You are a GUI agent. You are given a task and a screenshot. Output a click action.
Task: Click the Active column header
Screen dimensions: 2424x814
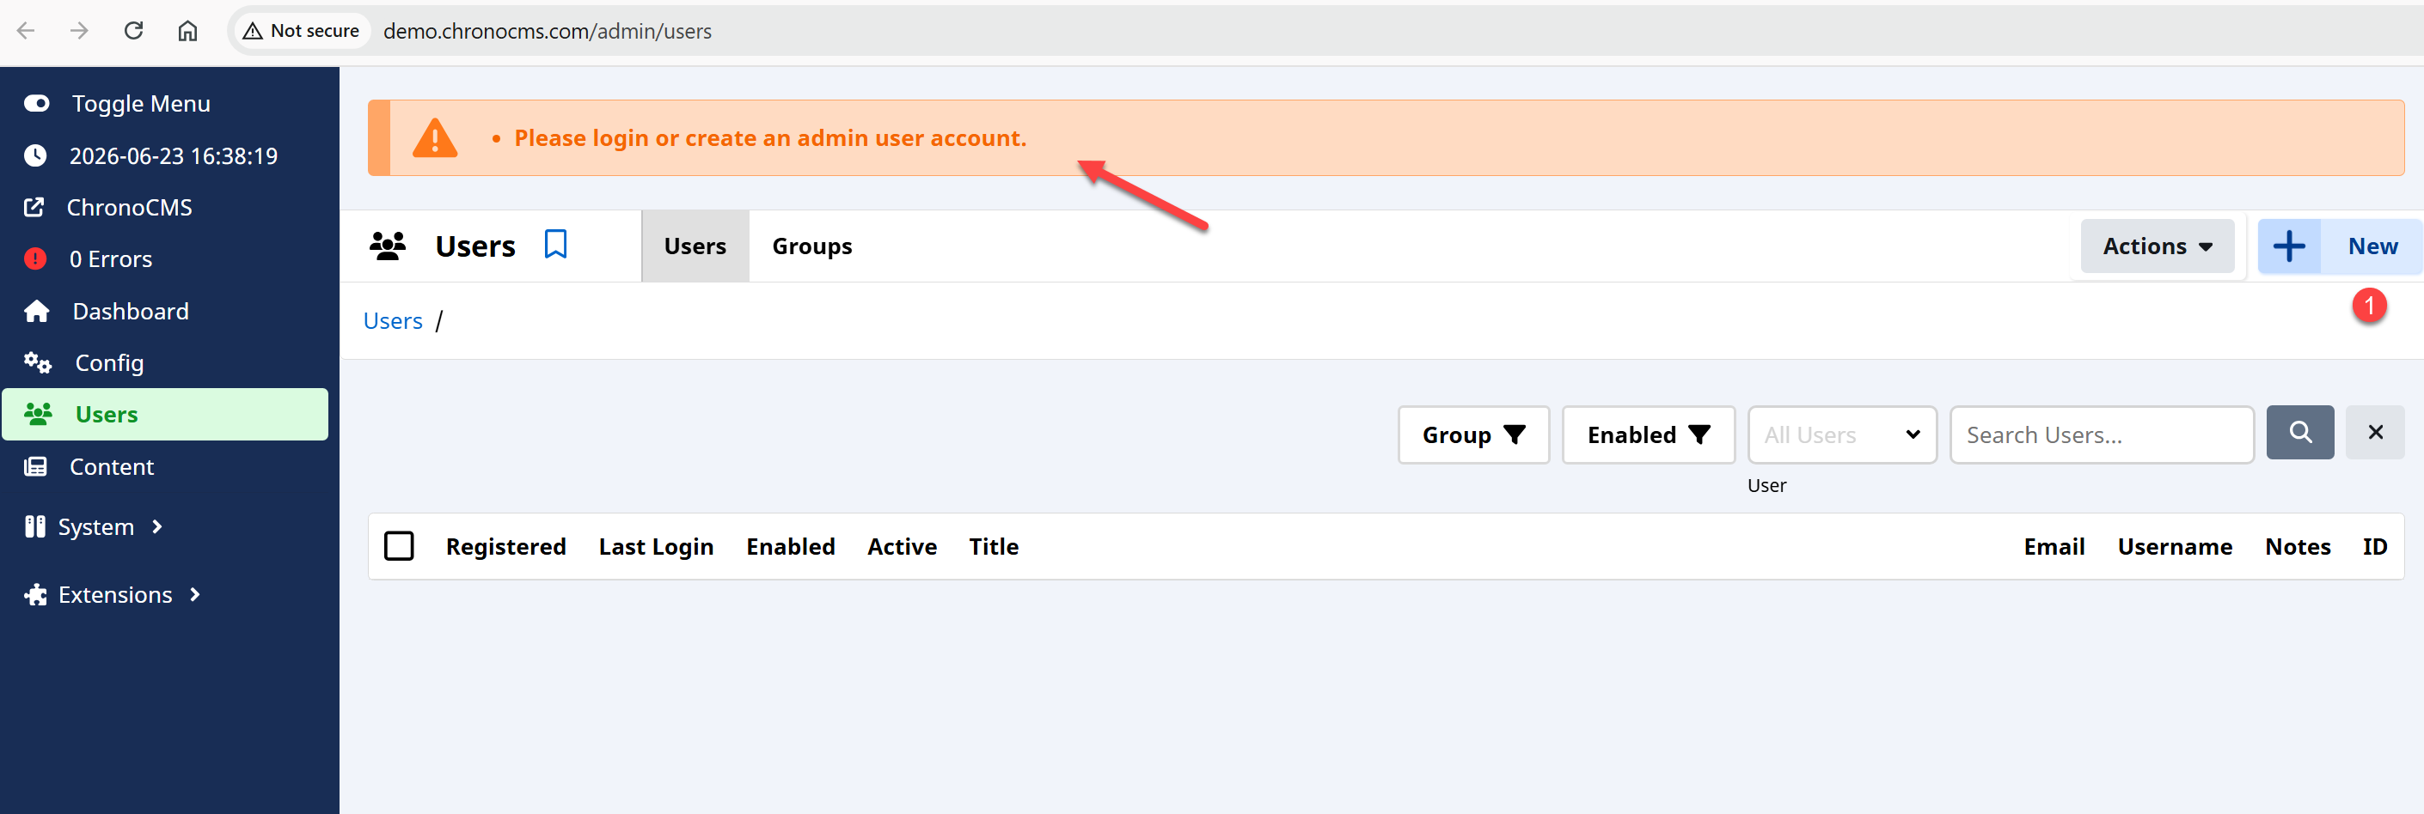click(x=902, y=546)
